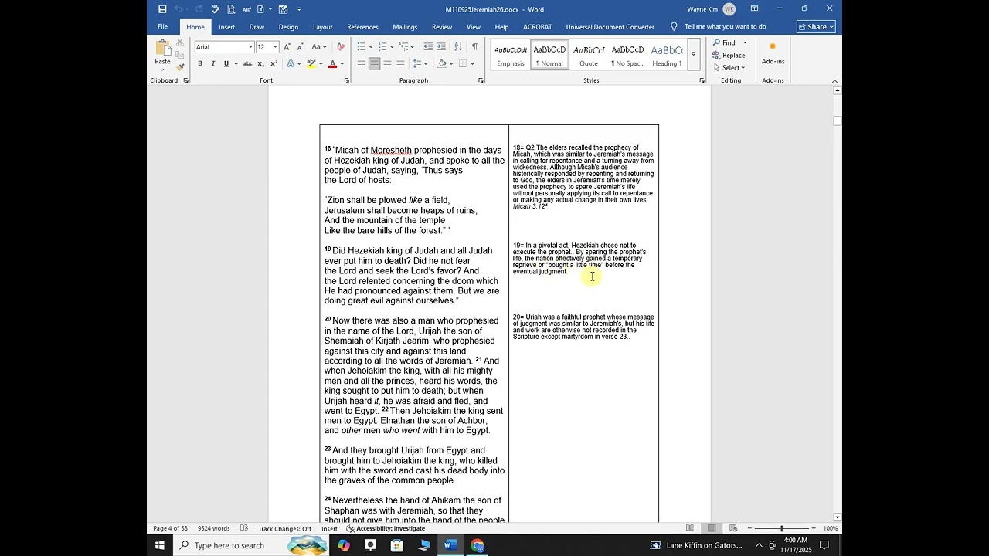The width and height of the screenshot is (989, 556).
Task: Expand the Numbering list dropdown arrow
Action: (x=392, y=47)
